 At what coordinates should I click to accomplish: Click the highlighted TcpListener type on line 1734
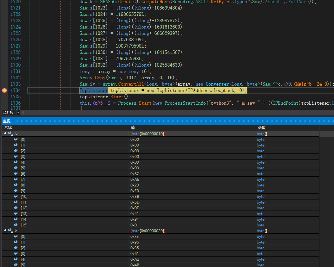click(x=94, y=90)
